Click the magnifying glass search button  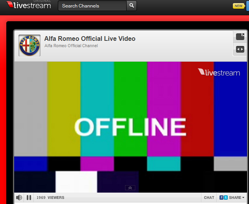(131, 6)
